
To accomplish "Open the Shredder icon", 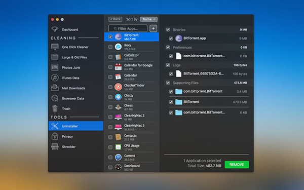I will (x=55, y=146).
